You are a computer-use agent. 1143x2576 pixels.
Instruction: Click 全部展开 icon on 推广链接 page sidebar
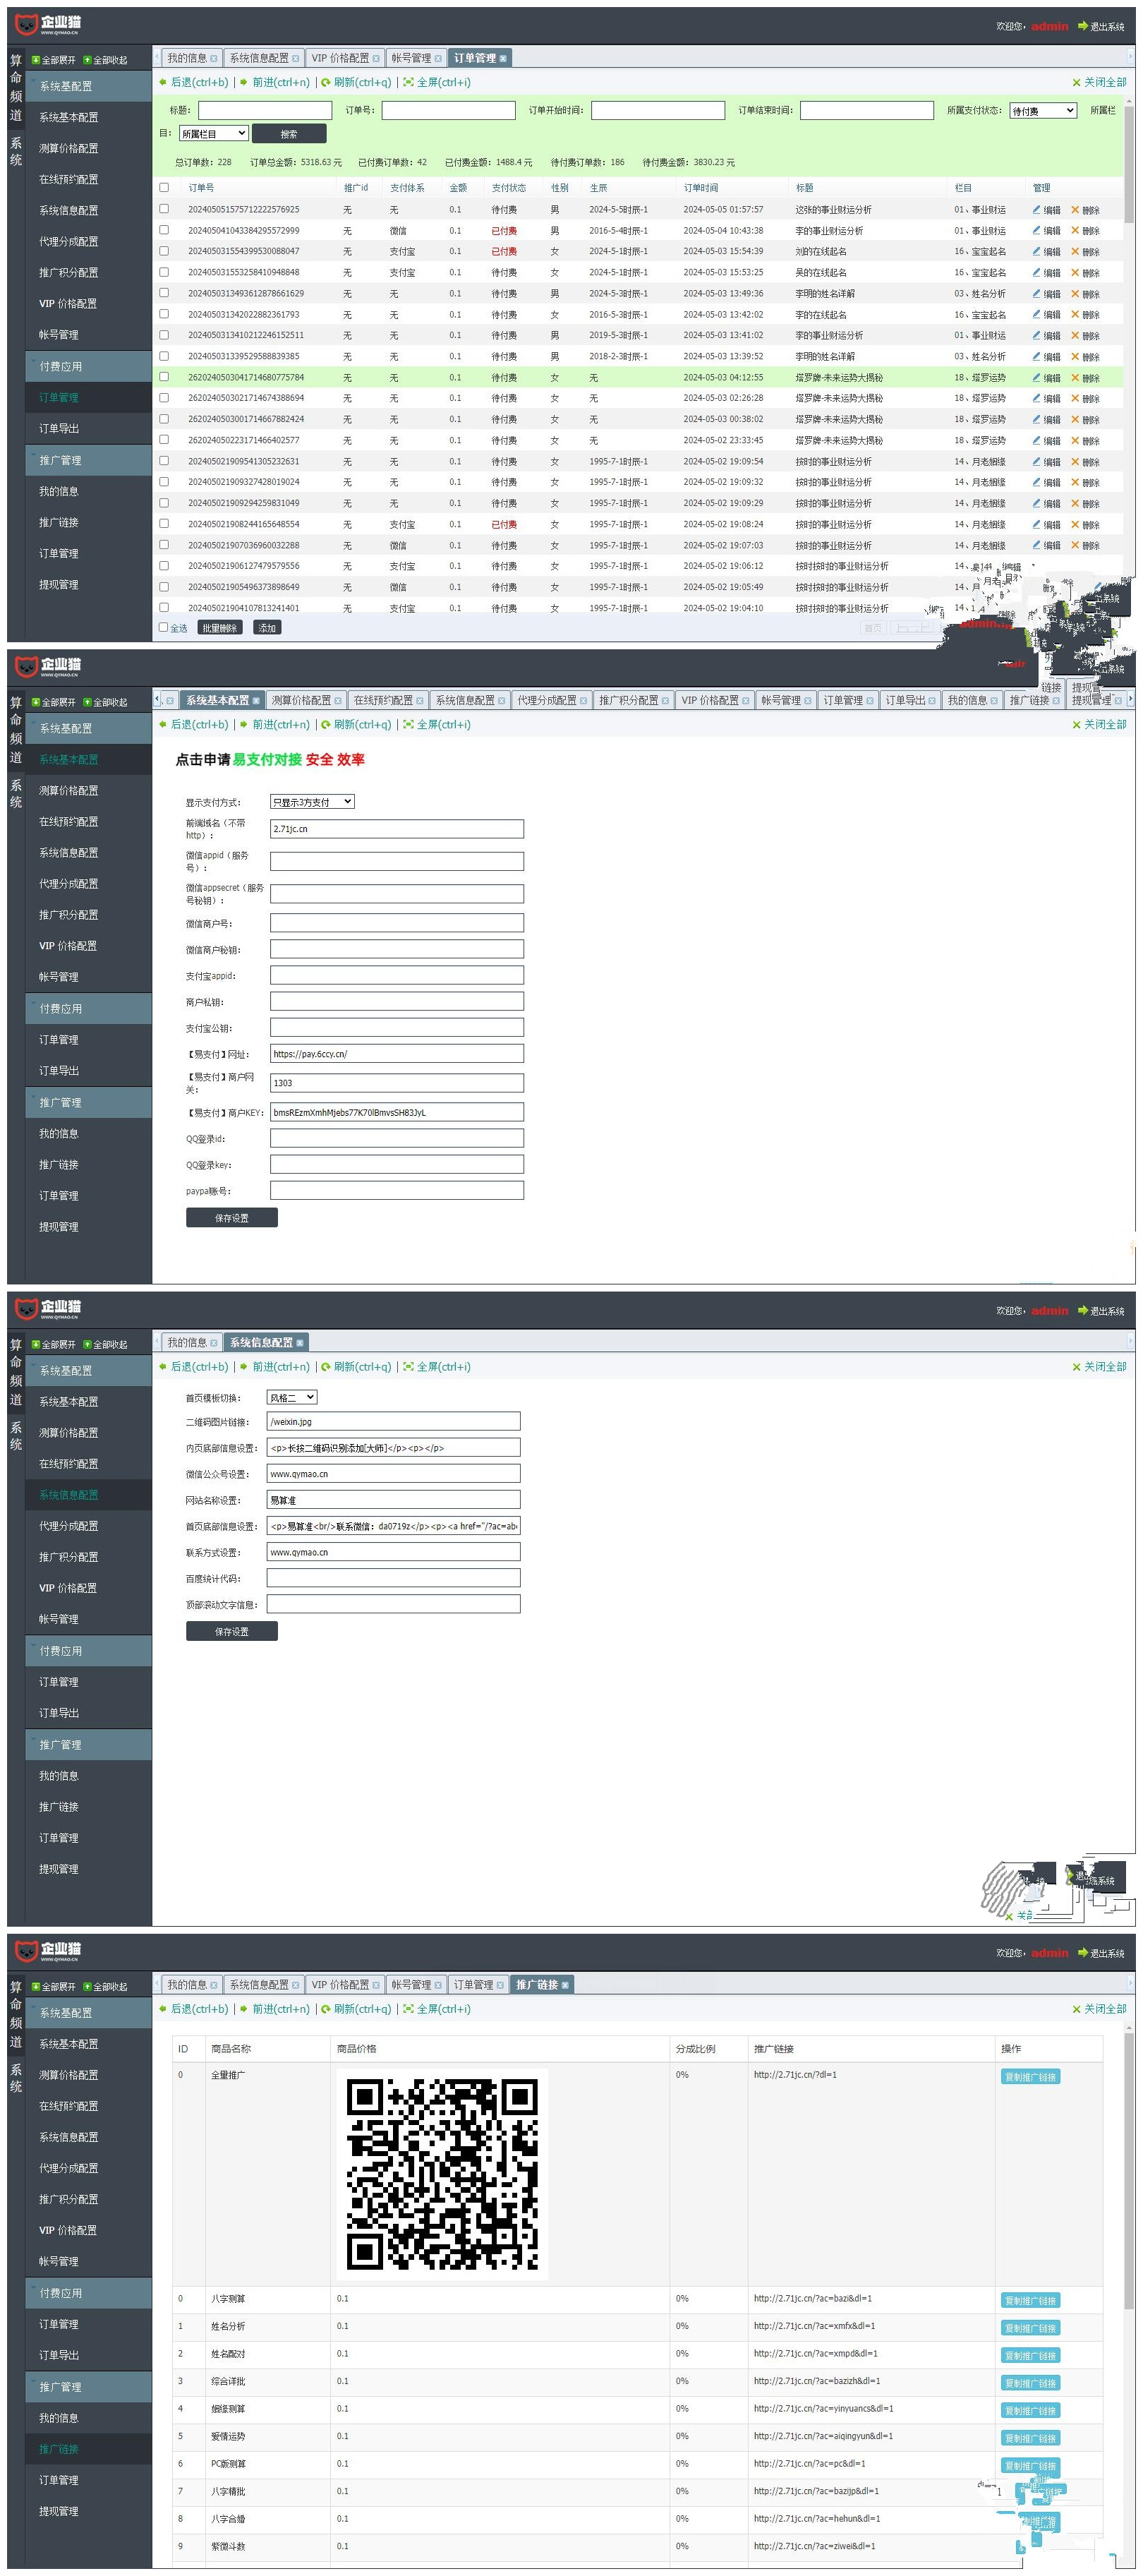click(36, 1986)
